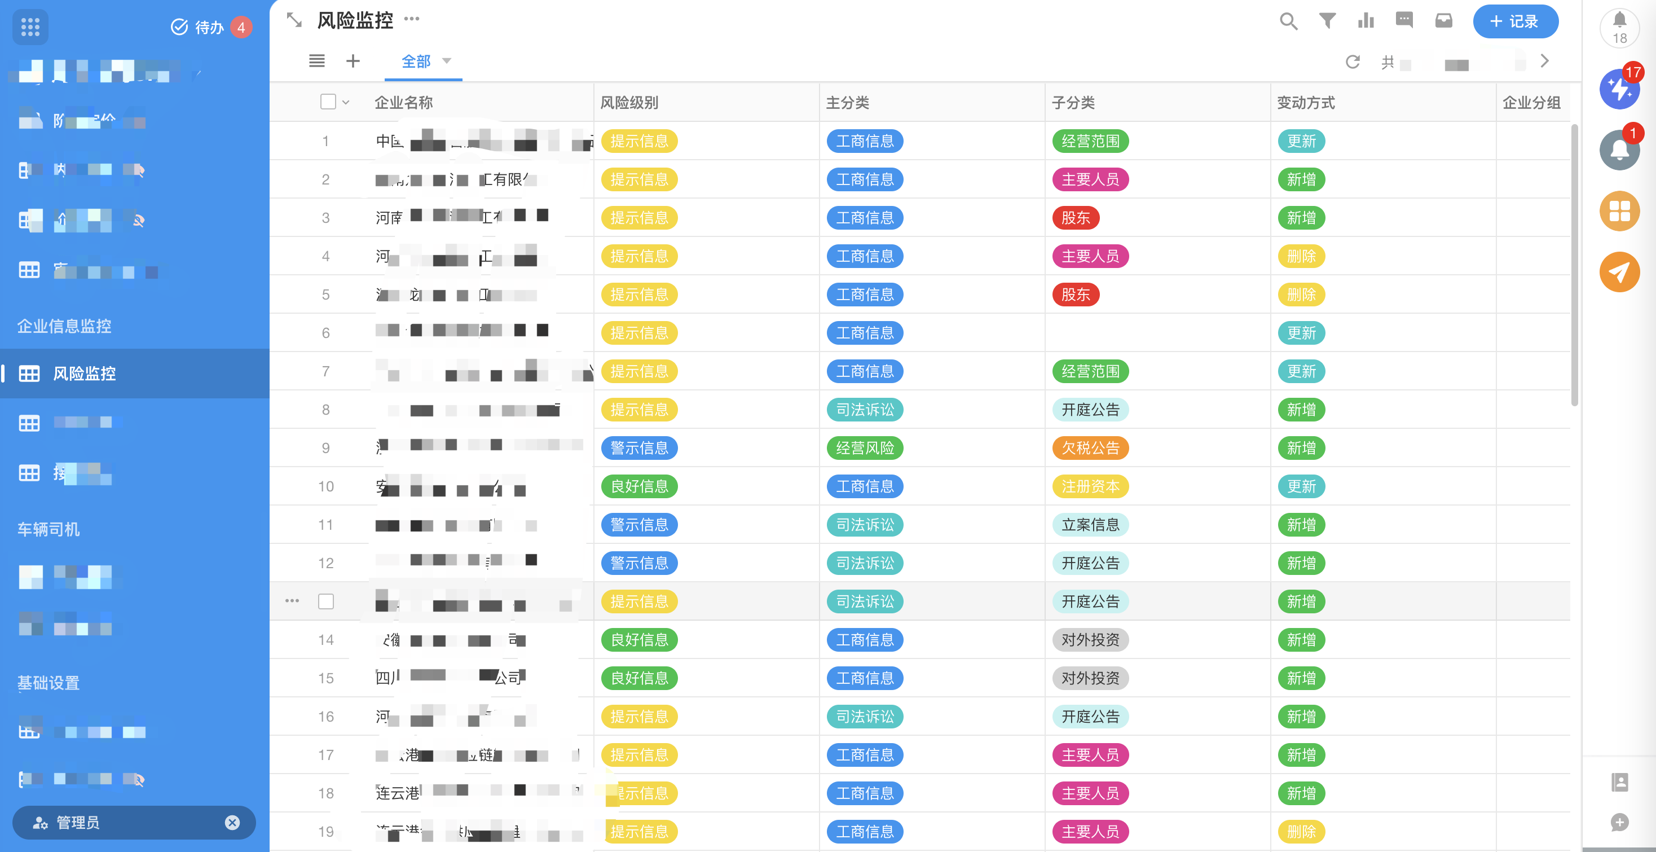Open the more options dots next to 风险监控
1656x852 pixels.
[x=412, y=19]
